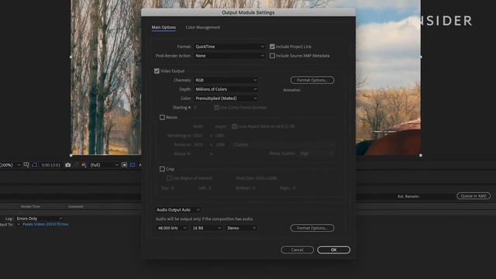Toggle Use Region of Interest checkbox
The height and width of the screenshot is (279, 496).
coord(169,178)
